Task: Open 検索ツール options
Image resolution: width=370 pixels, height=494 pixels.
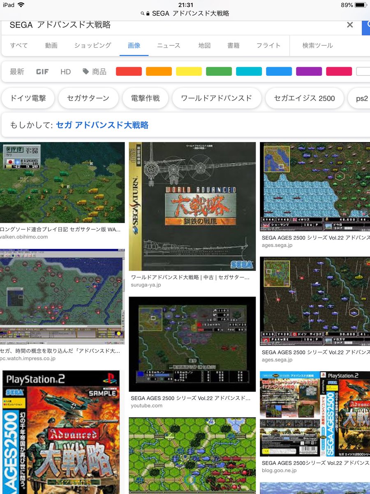Action: pyautogui.click(x=317, y=45)
